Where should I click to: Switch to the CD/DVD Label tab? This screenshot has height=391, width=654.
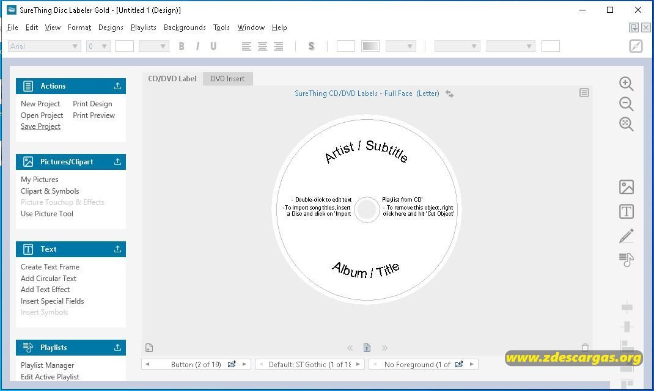[x=172, y=79]
